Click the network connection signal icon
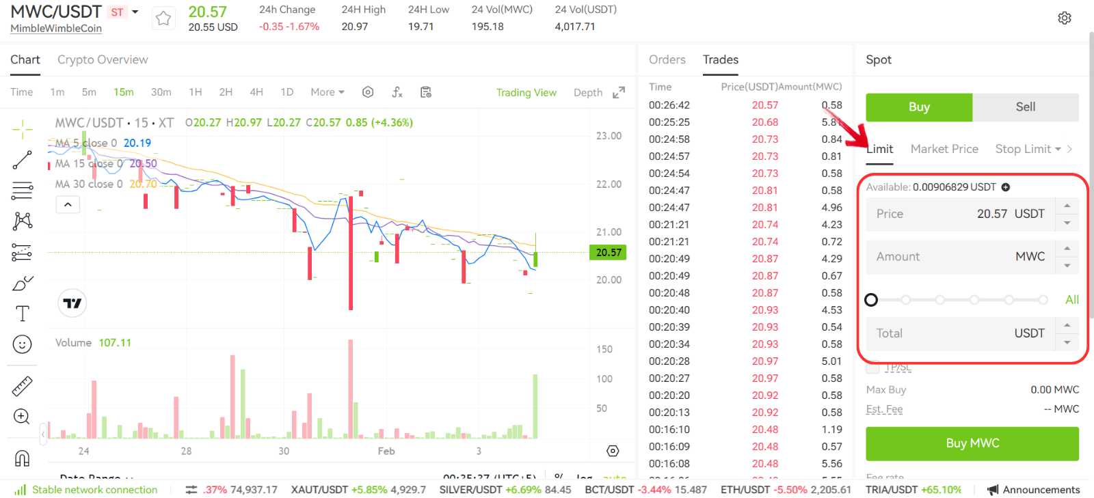Image resolution: width=1094 pixels, height=498 pixels. coord(21,490)
